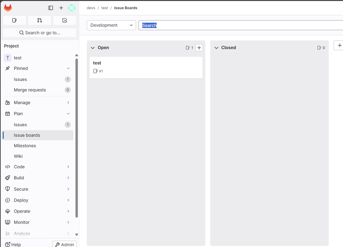
Task: Open Issues under Plan
Action: pos(37,125)
